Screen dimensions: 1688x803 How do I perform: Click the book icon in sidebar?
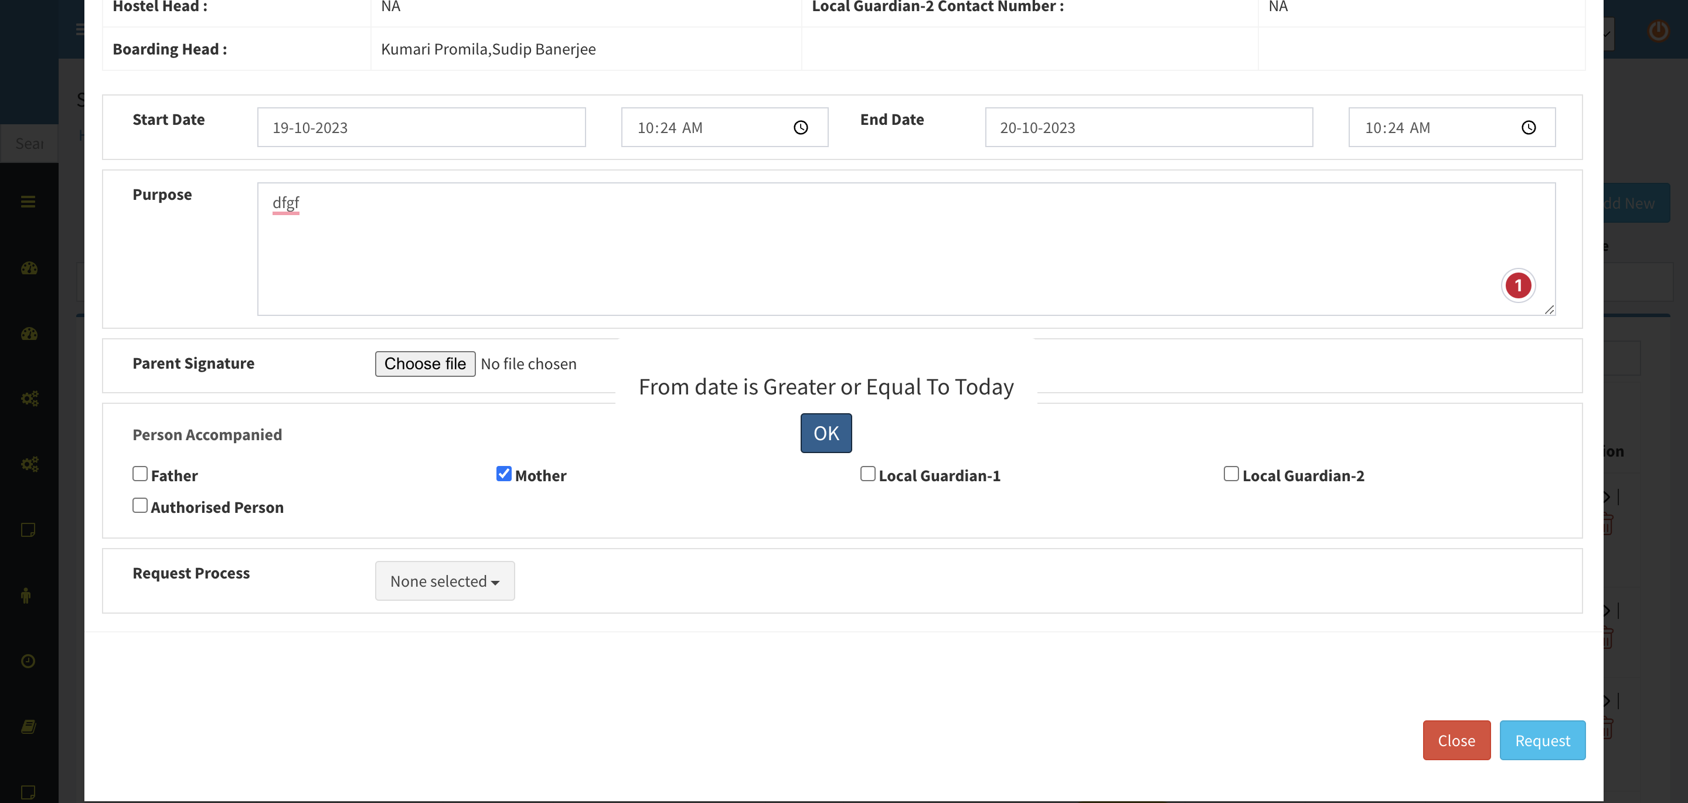[x=28, y=726]
